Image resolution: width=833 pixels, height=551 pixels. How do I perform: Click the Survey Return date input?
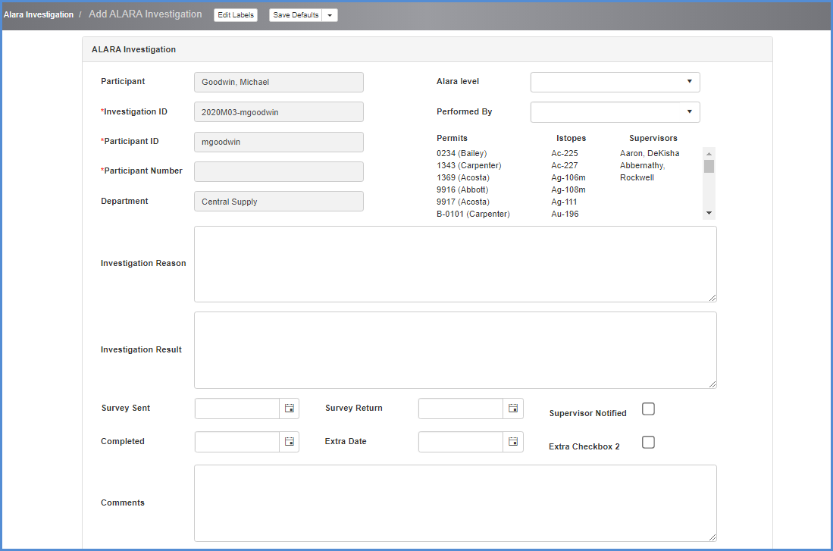tap(461, 409)
